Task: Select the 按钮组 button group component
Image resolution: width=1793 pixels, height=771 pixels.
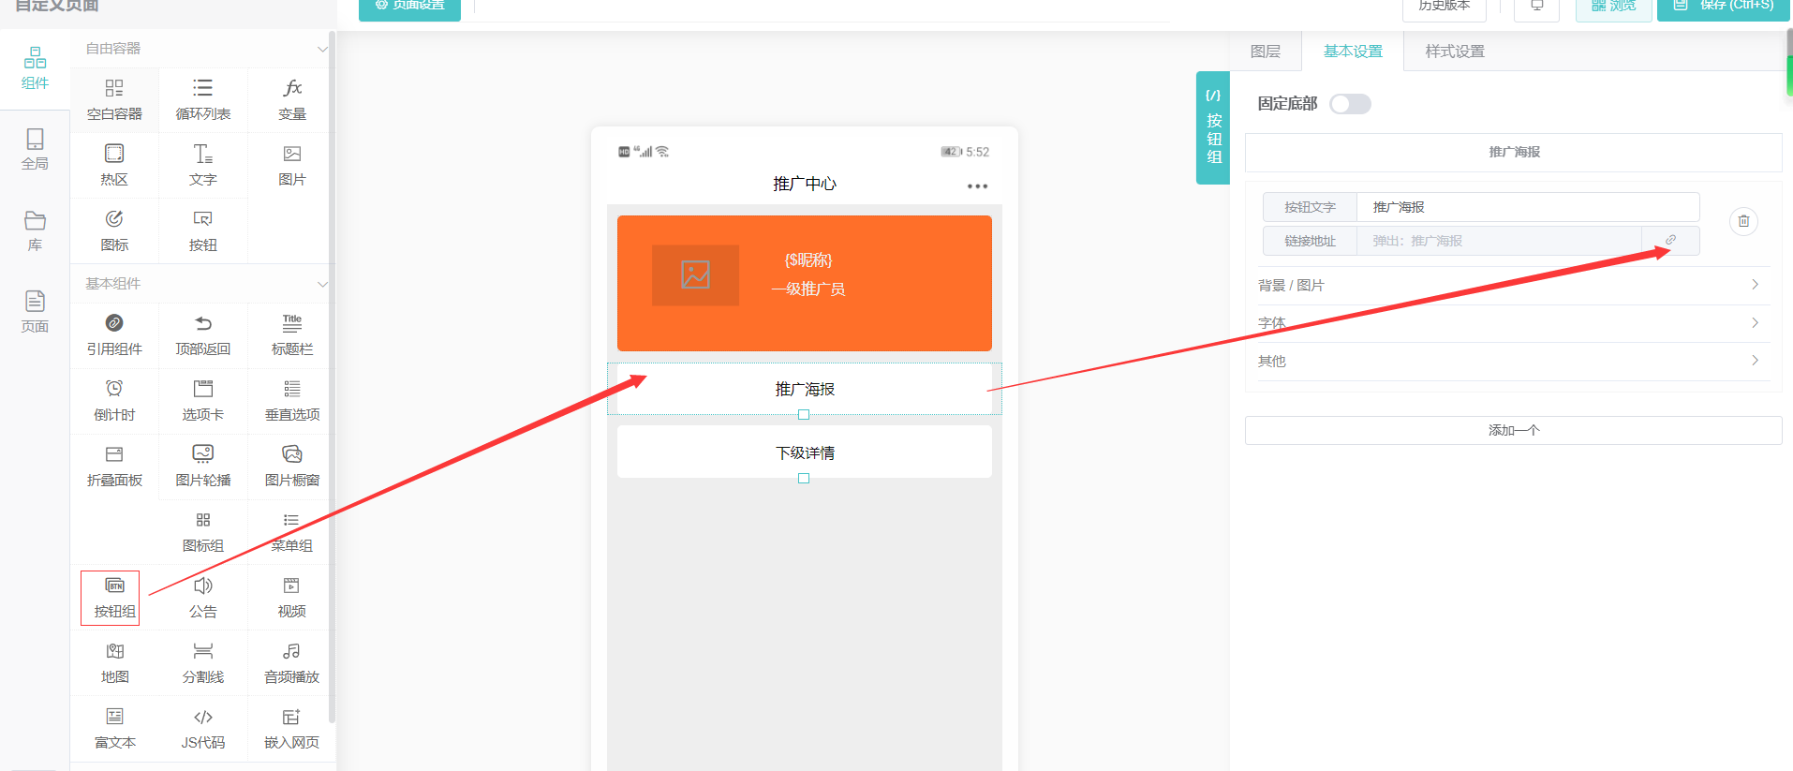Action: click(x=114, y=597)
